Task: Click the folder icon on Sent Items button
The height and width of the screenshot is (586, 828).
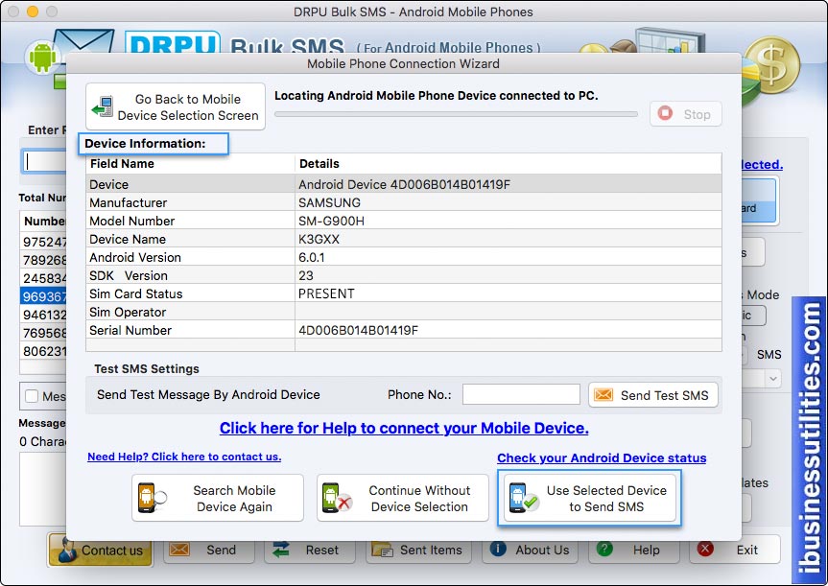Action: coord(382,550)
